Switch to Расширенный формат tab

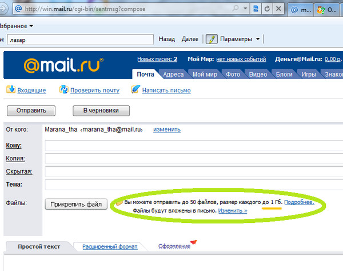pyautogui.click(x=110, y=247)
